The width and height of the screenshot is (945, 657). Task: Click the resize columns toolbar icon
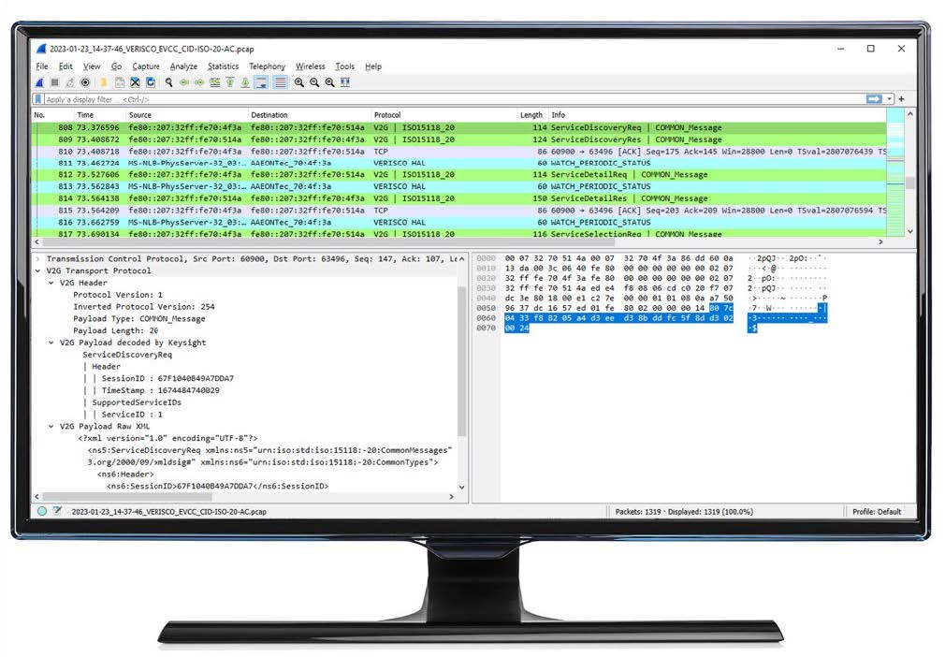345,82
